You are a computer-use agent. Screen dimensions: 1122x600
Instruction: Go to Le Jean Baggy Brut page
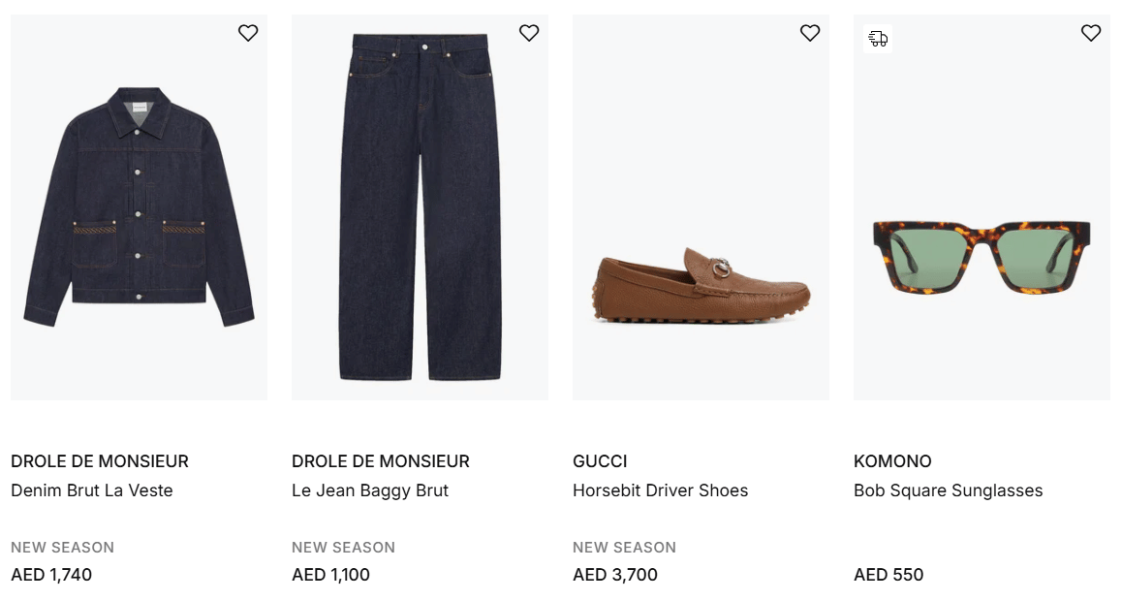coord(370,490)
